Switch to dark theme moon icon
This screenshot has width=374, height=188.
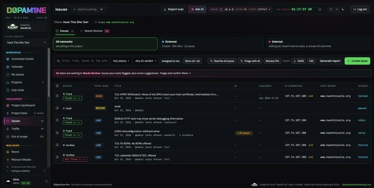click(x=343, y=9)
